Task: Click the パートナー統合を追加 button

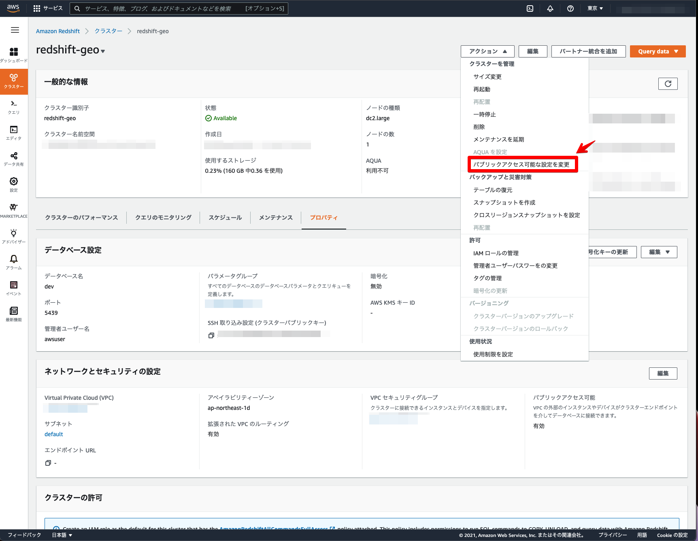Action: (x=588, y=51)
